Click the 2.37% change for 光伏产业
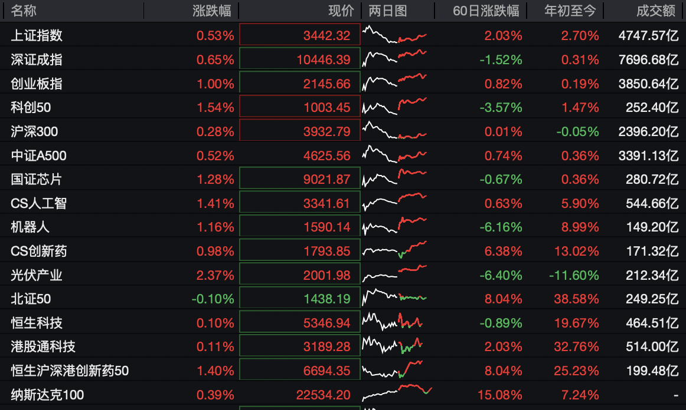 [x=215, y=276]
